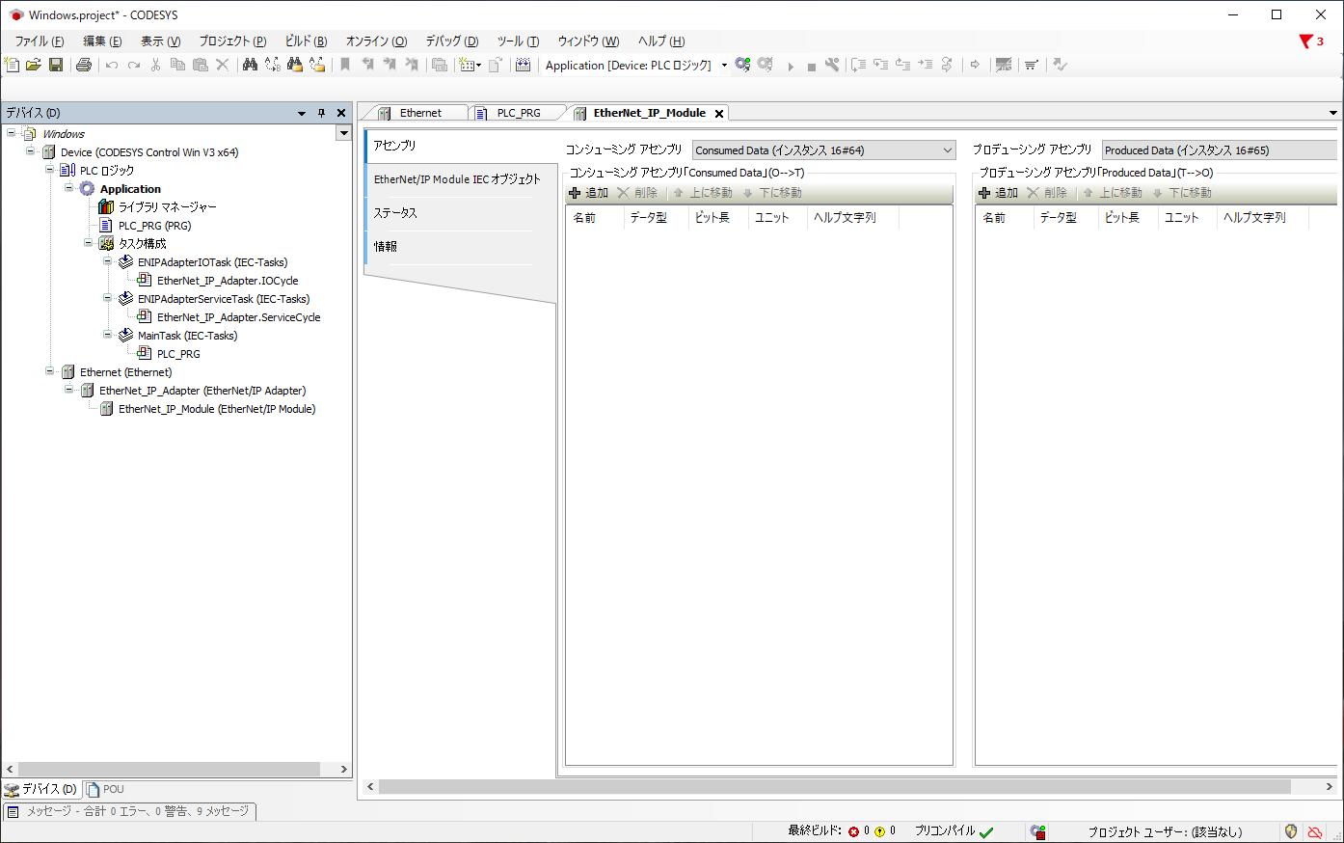Click the Find binoculars icon
1344x843 pixels.
(x=250, y=65)
